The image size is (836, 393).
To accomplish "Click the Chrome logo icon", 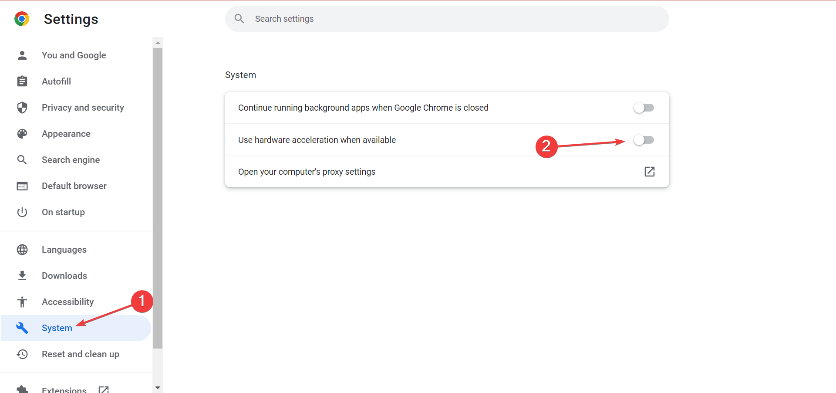I will point(22,19).
